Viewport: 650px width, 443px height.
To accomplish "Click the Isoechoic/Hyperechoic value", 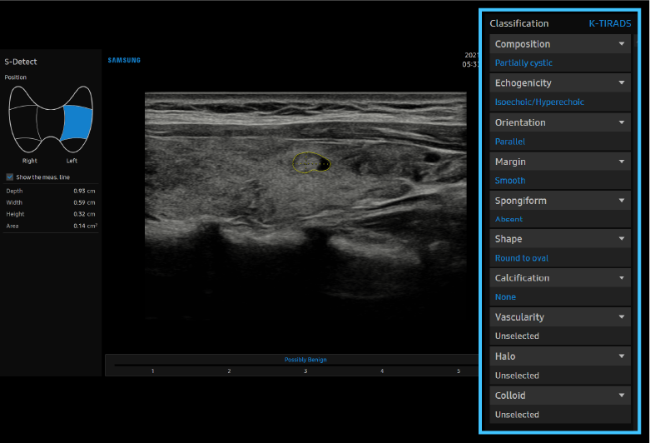I will [539, 102].
